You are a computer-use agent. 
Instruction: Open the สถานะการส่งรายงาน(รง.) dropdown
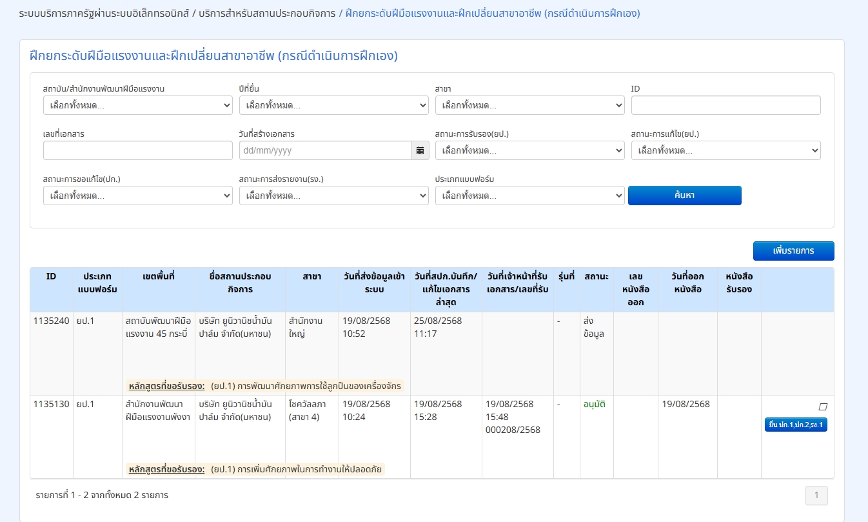(x=334, y=196)
